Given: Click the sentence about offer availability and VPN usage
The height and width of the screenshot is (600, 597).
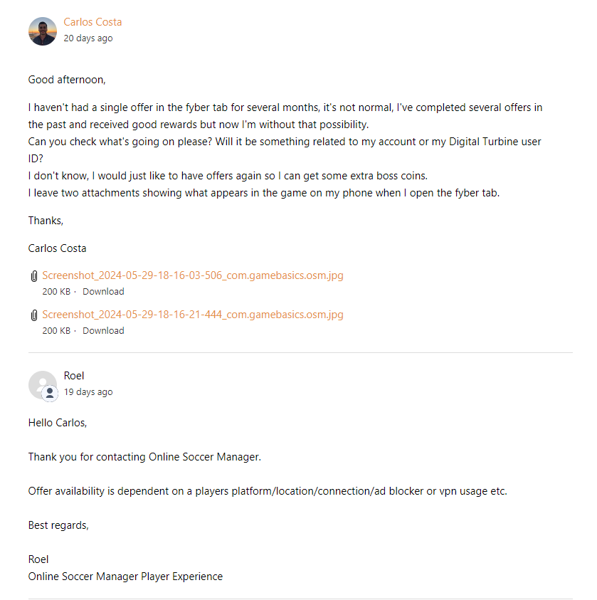Looking at the screenshot, I should click(268, 491).
